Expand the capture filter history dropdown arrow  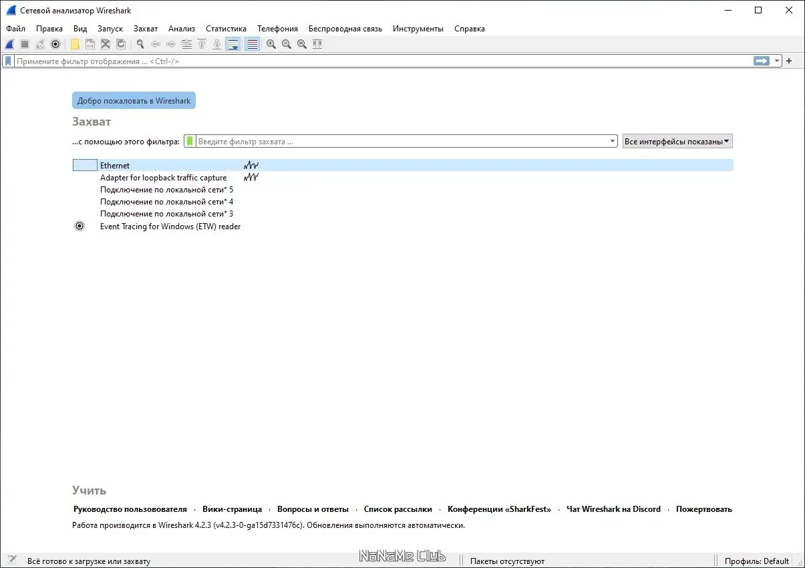(x=613, y=141)
